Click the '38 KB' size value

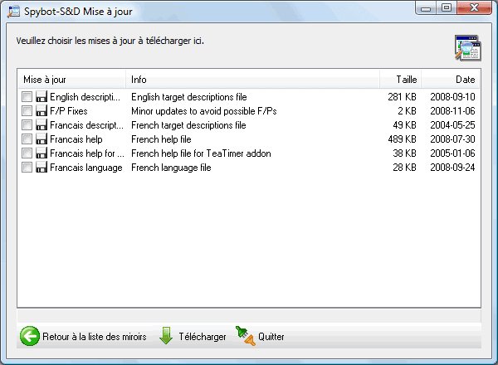click(x=404, y=153)
